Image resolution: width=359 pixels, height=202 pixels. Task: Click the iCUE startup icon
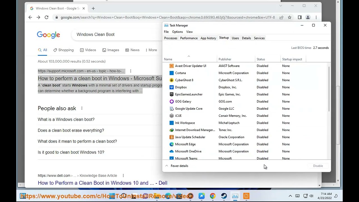(x=172, y=116)
